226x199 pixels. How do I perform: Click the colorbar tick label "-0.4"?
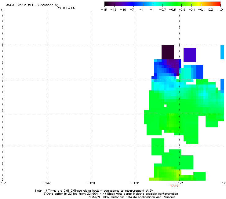(x=192, y=10)
